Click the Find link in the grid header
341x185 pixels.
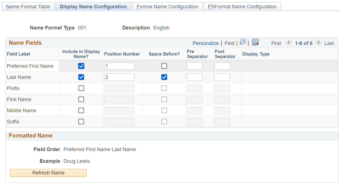229,43
